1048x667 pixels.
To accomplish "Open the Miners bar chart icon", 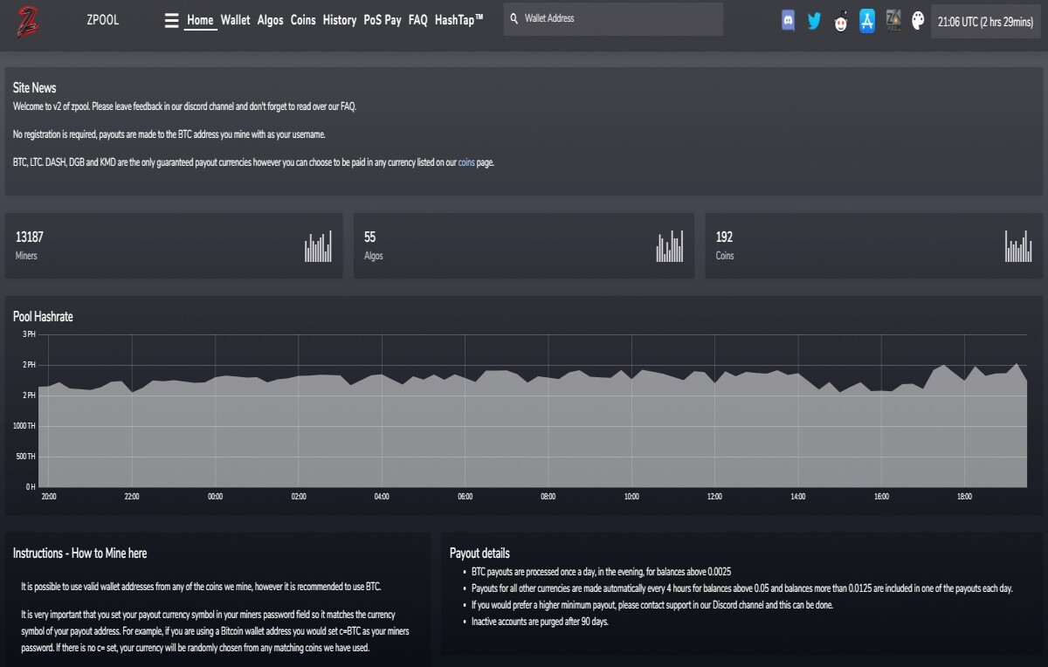I will coord(319,246).
